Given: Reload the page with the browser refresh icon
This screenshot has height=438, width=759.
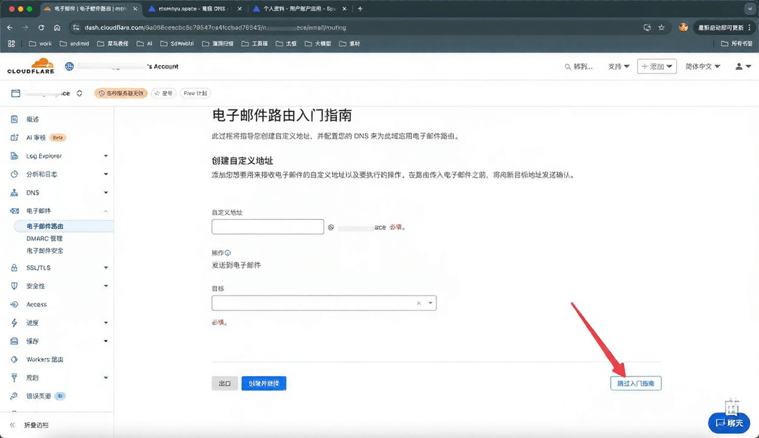Looking at the screenshot, I should pyautogui.click(x=41, y=27).
